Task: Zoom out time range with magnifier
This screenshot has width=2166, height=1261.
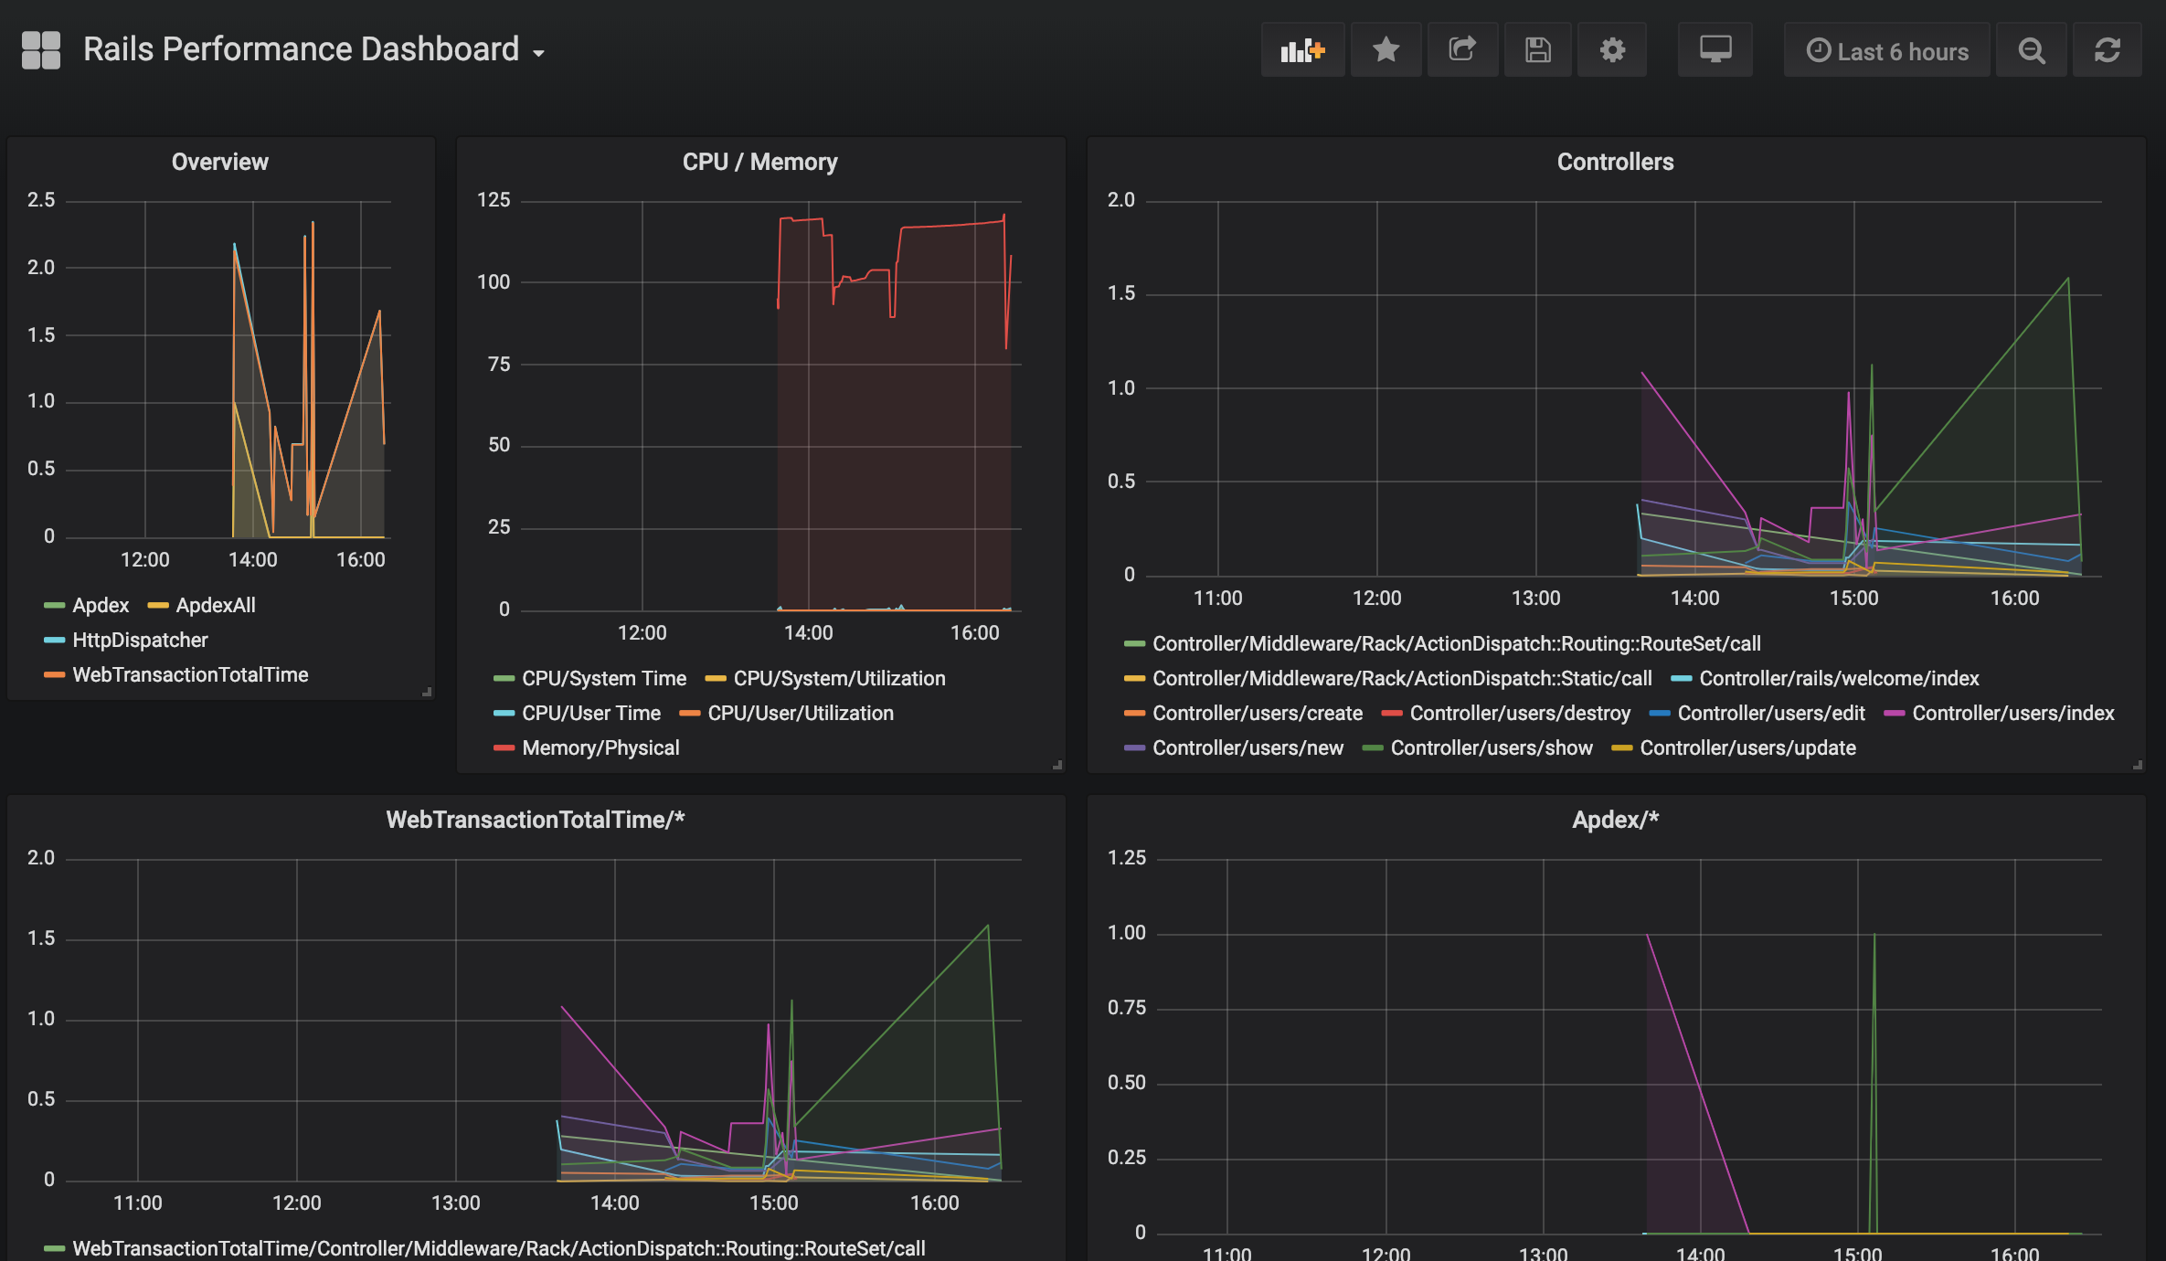Action: (x=2031, y=50)
